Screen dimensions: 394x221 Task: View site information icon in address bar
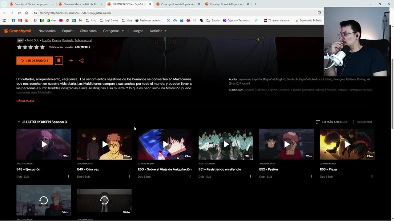click(x=35, y=13)
